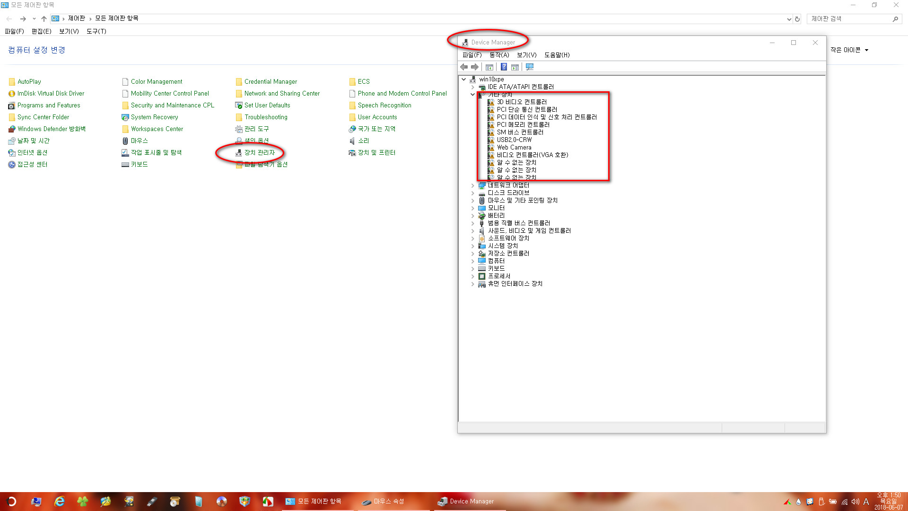Open Start button on the taskbar
908x511 pixels.
coord(11,502)
